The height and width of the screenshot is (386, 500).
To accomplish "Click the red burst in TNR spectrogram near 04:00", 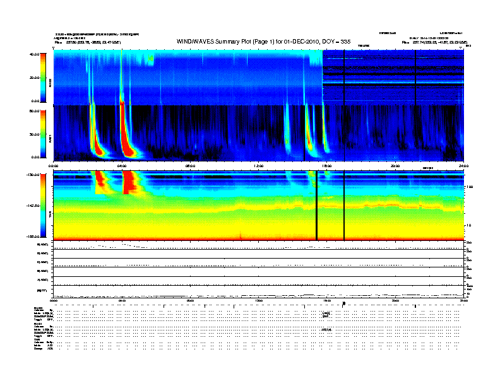I will [129, 182].
